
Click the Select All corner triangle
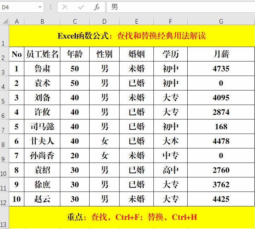[5, 21]
